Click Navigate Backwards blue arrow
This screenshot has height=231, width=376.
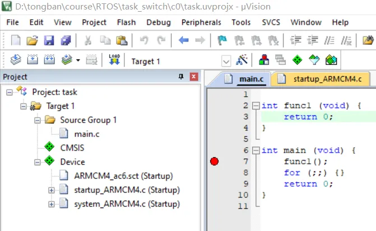(x=183, y=40)
